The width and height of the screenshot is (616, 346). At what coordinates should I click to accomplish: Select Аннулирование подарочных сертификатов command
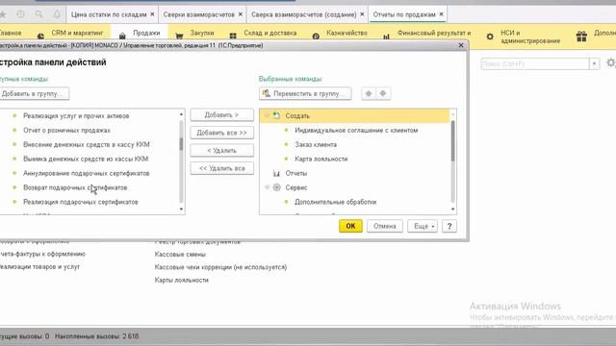pyautogui.click(x=86, y=173)
